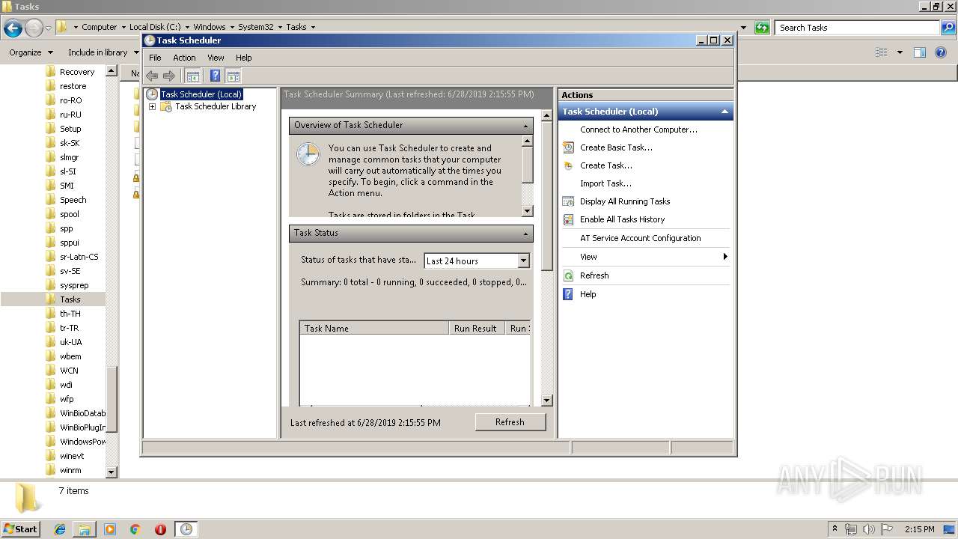958x539 pixels.
Task: Collapse the Task Scheduler (Local) actions group
Action: [724, 112]
